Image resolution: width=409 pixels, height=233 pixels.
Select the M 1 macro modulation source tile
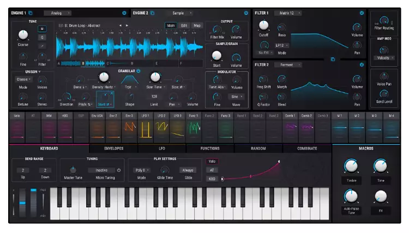point(339,127)
